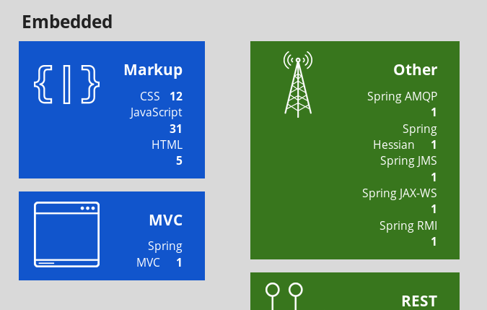Click the curly braces Markup icon
This screenshot has height=310, width=487.
(66, 85)
